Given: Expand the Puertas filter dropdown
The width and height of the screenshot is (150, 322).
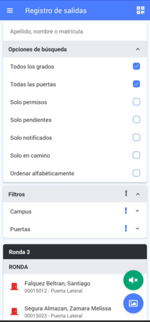Looking at the screenshot, I should [x=138, y=228].
